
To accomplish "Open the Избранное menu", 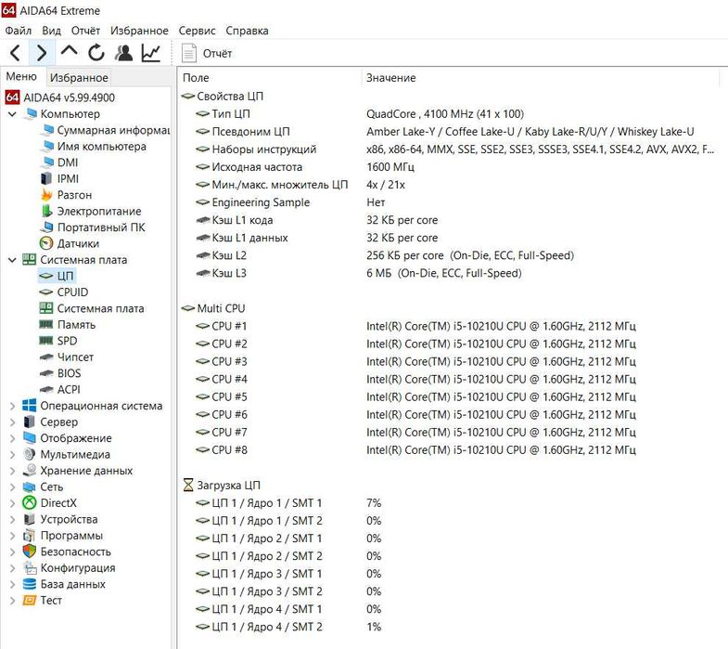I will (x=139, y=31).
